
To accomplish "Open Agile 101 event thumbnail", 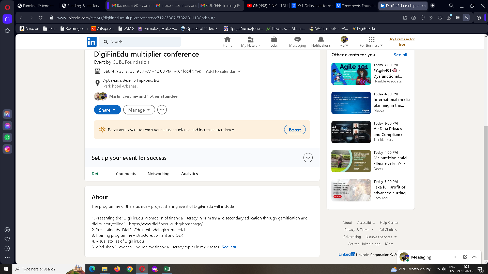I will point(351,74).
